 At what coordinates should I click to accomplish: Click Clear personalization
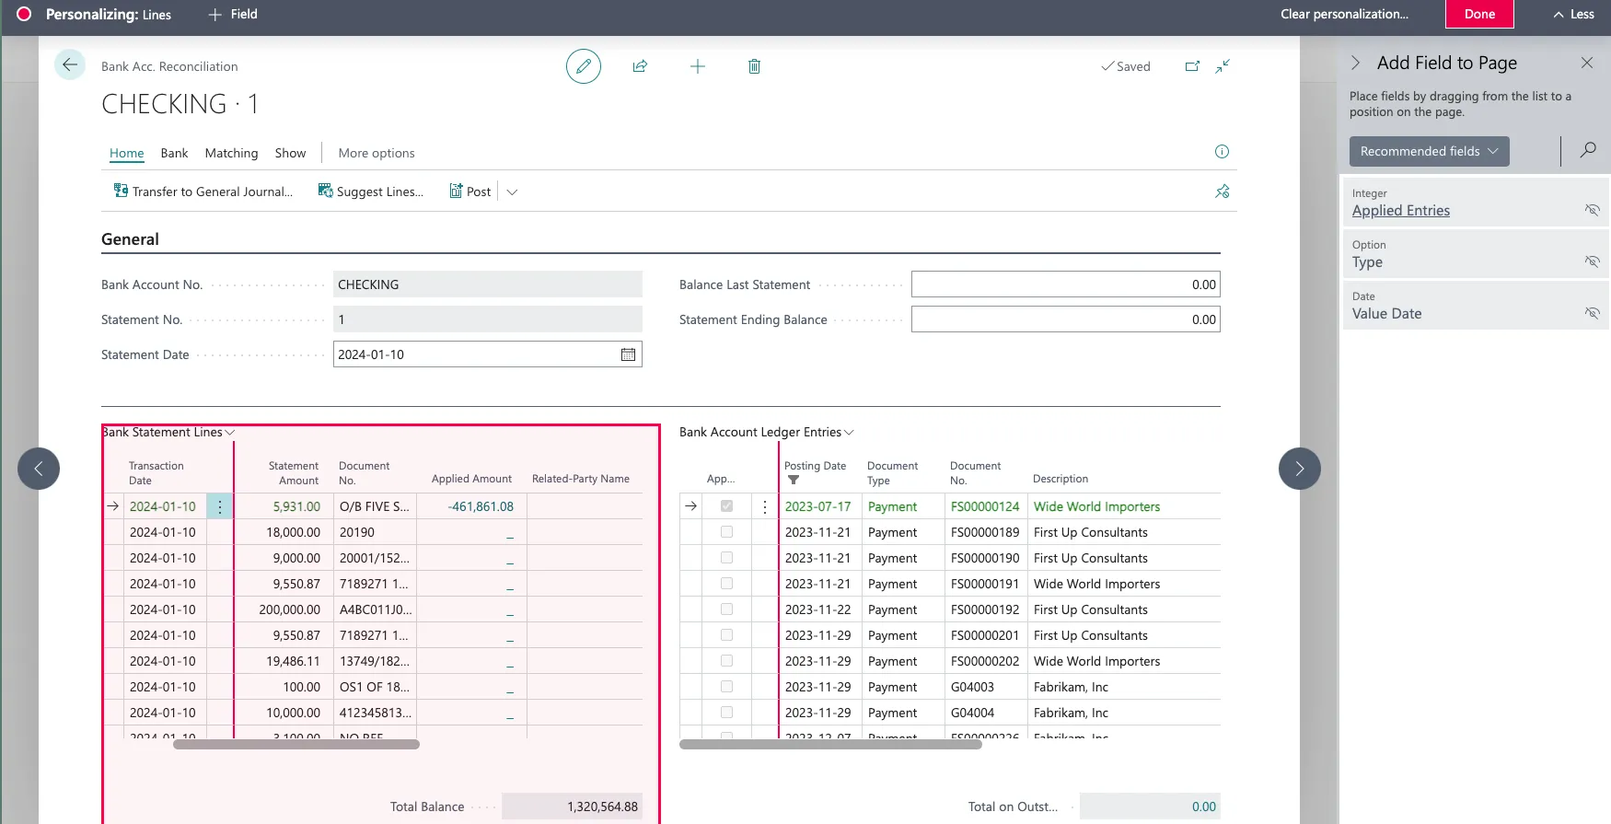[1344, 14]
